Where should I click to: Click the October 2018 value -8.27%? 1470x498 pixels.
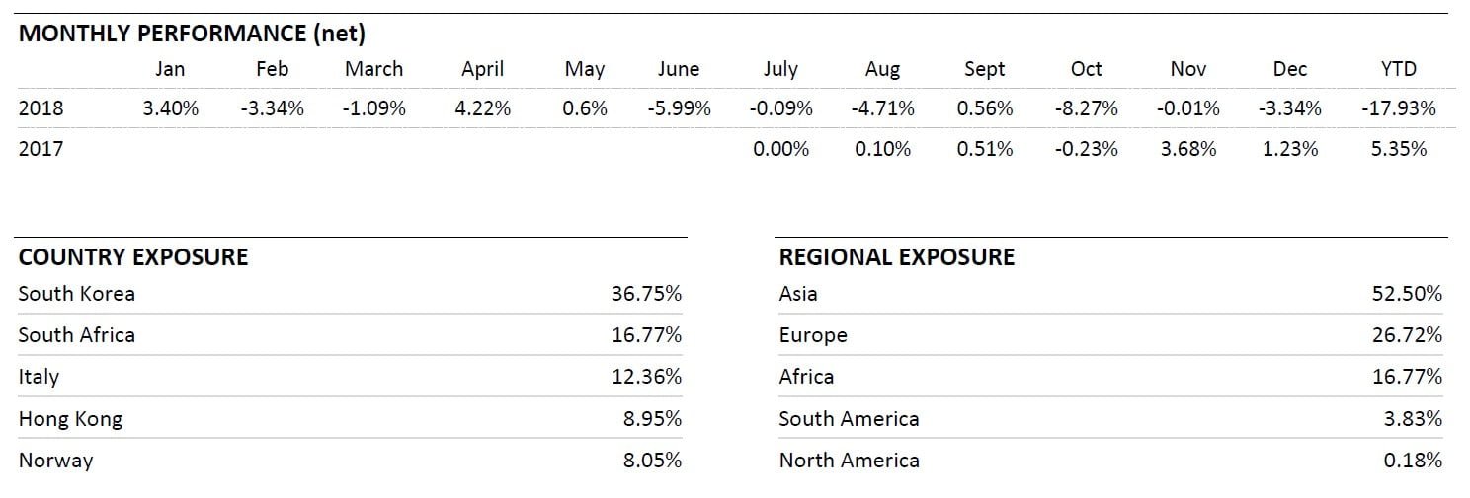[1087, 108]
